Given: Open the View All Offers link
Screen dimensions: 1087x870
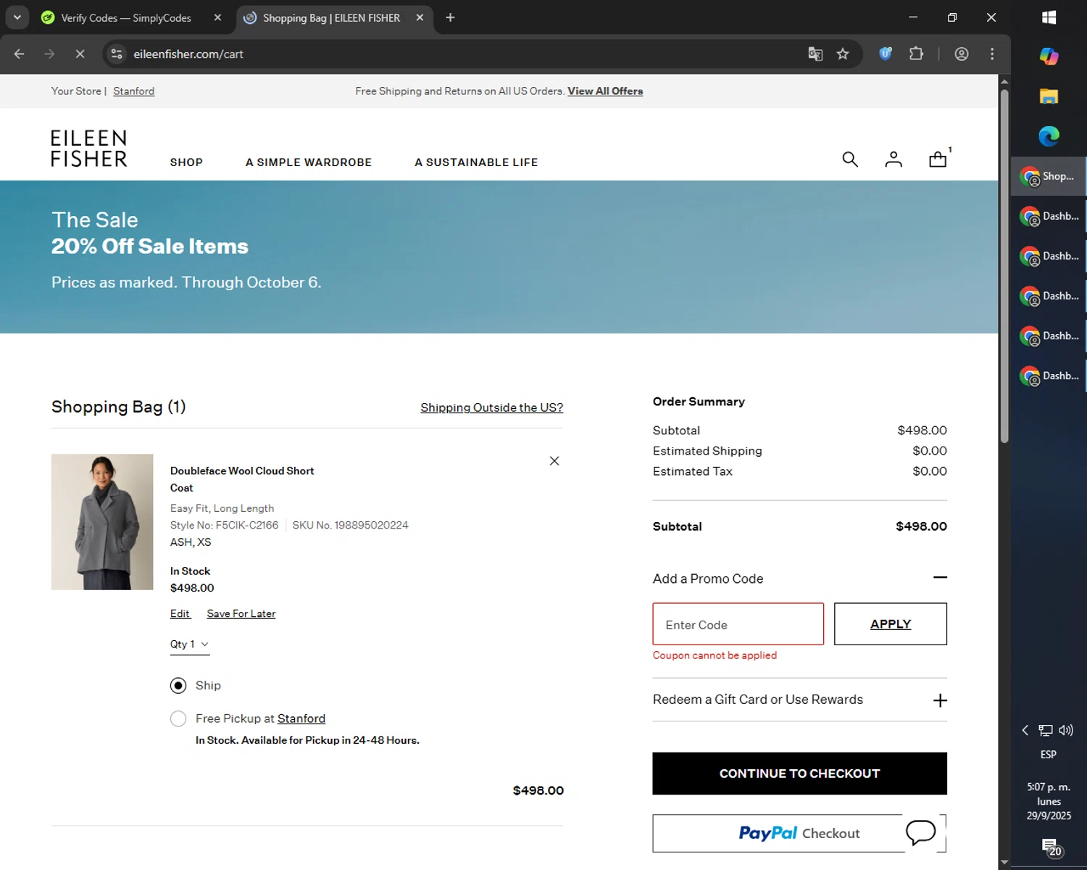Looking at the screenshot, I should (x=605, y=91).
